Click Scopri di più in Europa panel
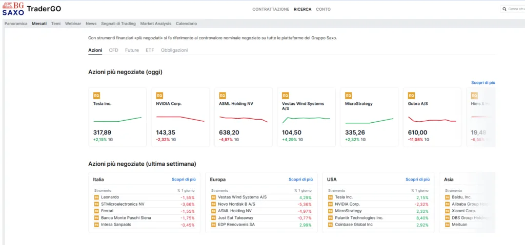This screenshot has height=245, width=525. pos(300,180)
